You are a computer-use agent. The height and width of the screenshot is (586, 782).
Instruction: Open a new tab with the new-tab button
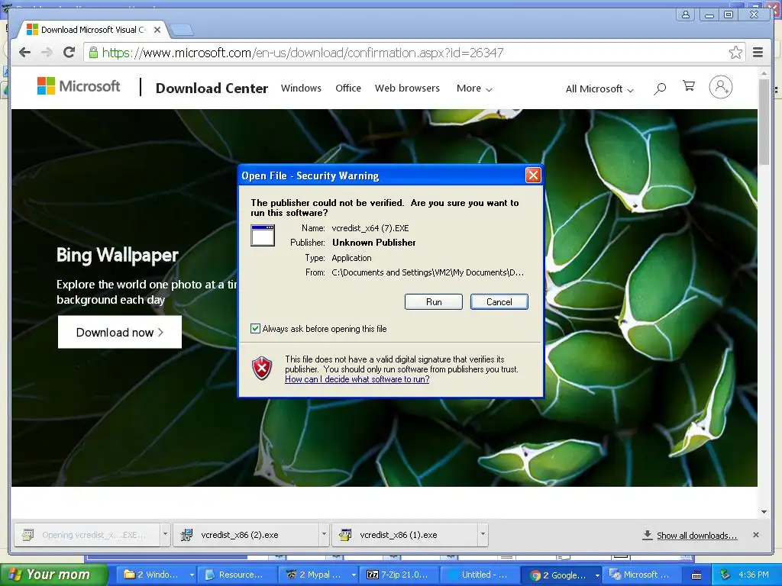pos(182,31)
